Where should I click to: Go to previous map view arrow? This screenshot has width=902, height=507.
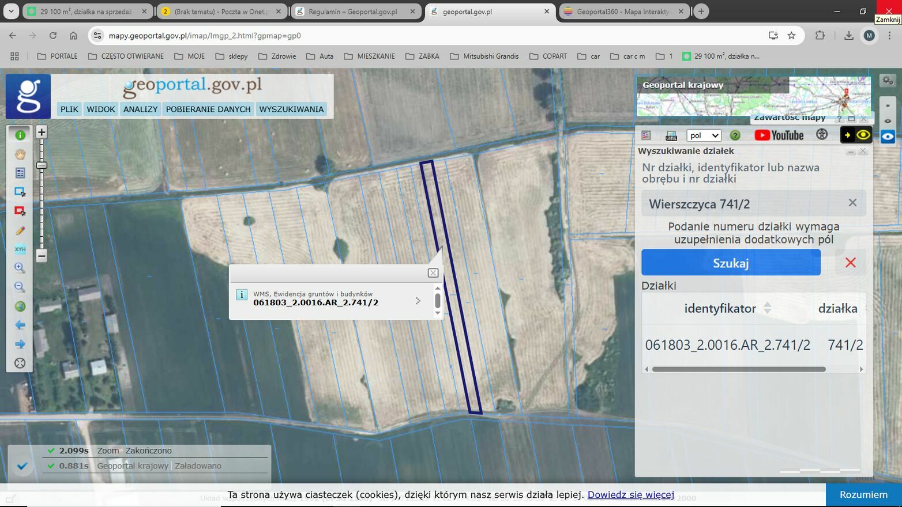pos(20,325)
